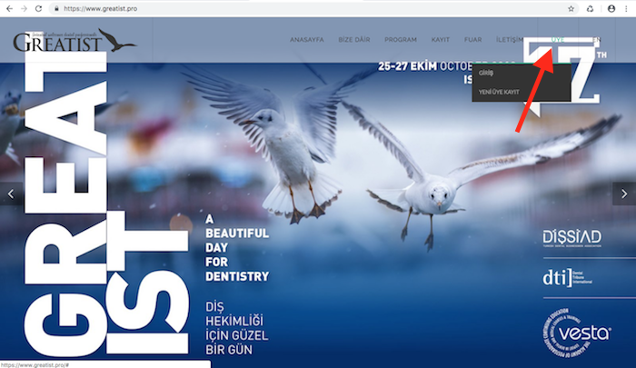Show the previous slide with the left arrow

tap(11, 194)
